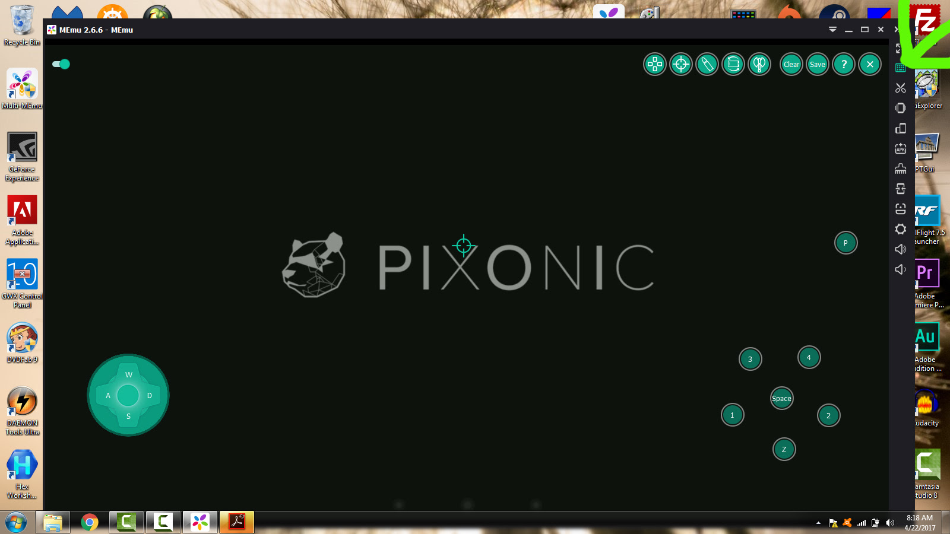This screenshot has width=950, height=534.
Task: Increase volume using sidebar speaker icon
Action: pos(901,249)
